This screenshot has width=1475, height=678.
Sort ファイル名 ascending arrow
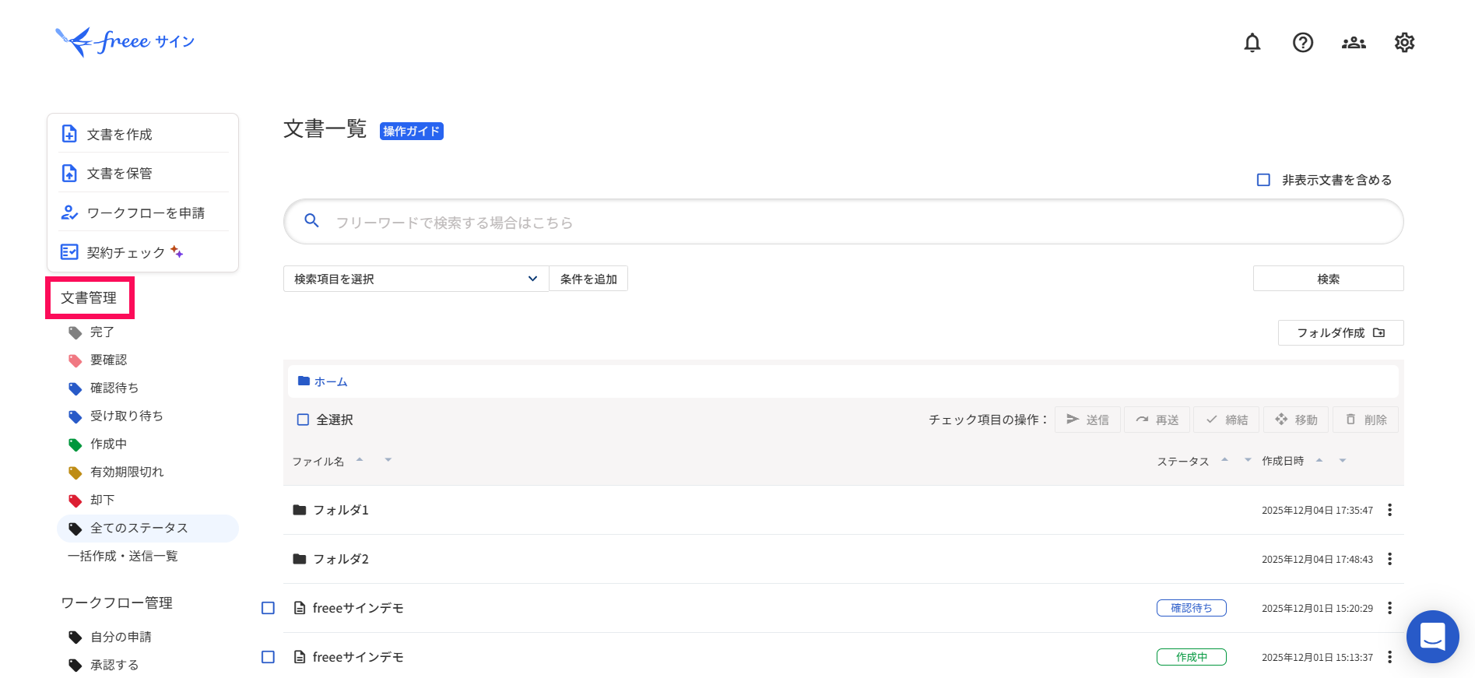360,459
